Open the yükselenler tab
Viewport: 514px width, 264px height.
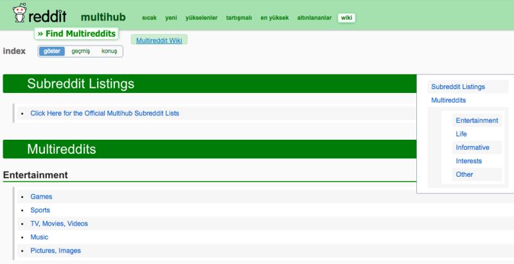202,18
